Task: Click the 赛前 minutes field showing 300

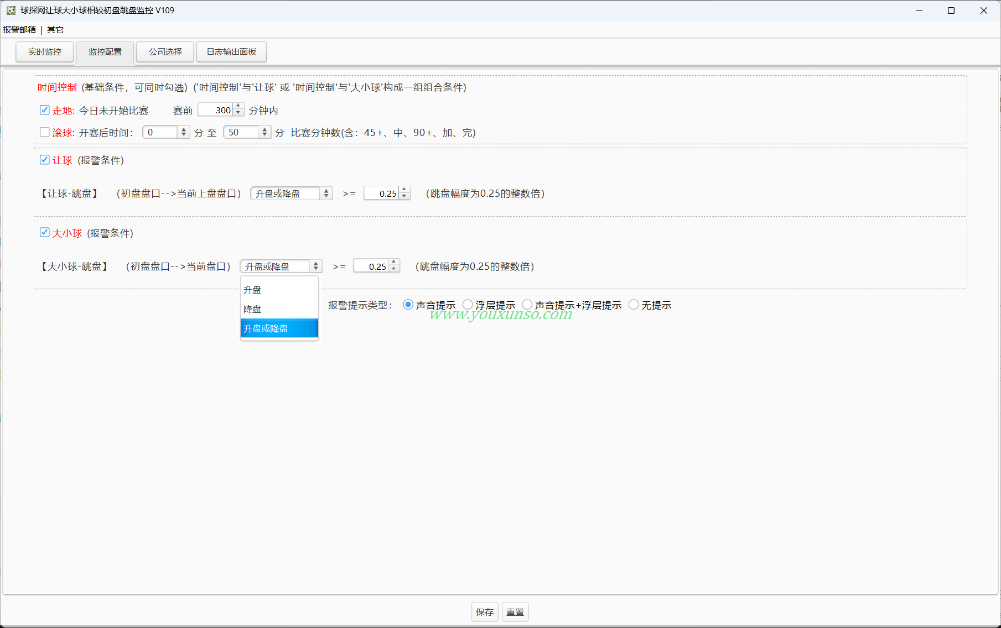Action: [x=216, y=110]
